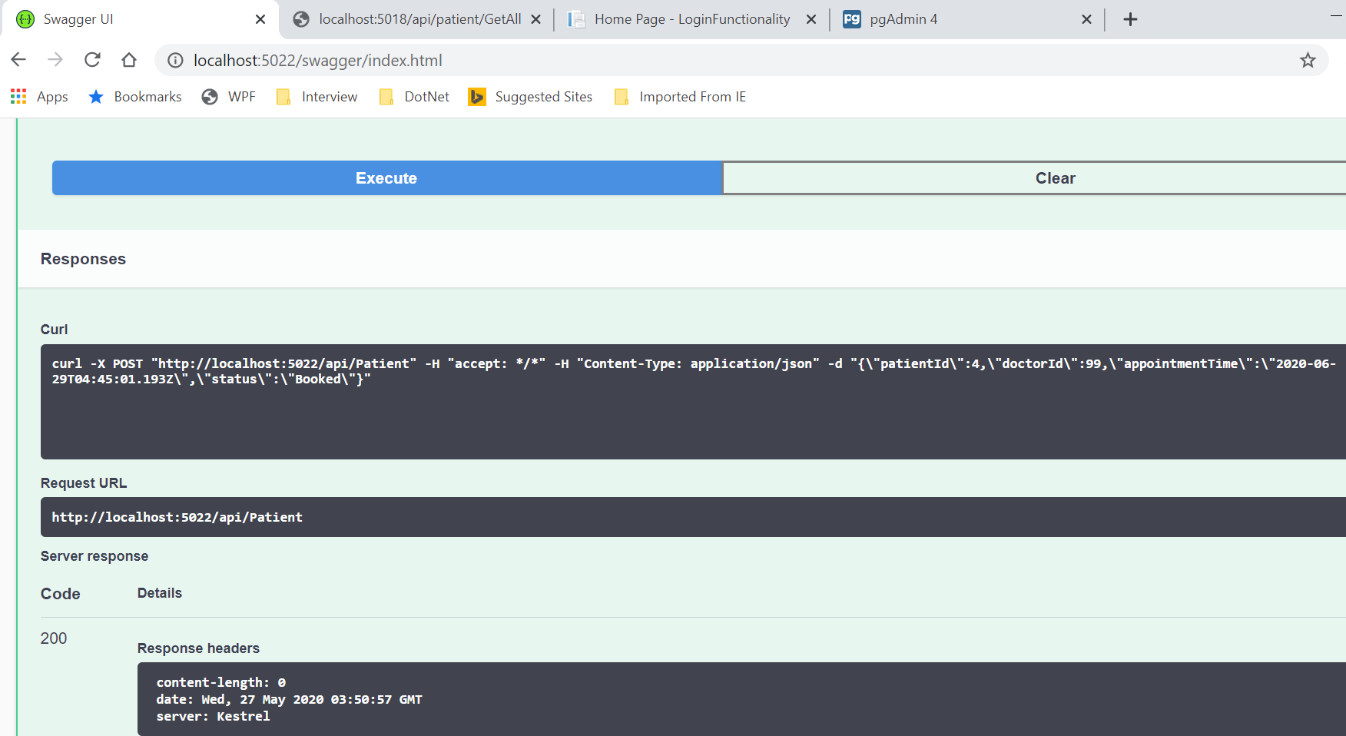The width and height of the screenshot is (1346, 736).
Task: Click the browser back arrow
Action: pos(19,60)
